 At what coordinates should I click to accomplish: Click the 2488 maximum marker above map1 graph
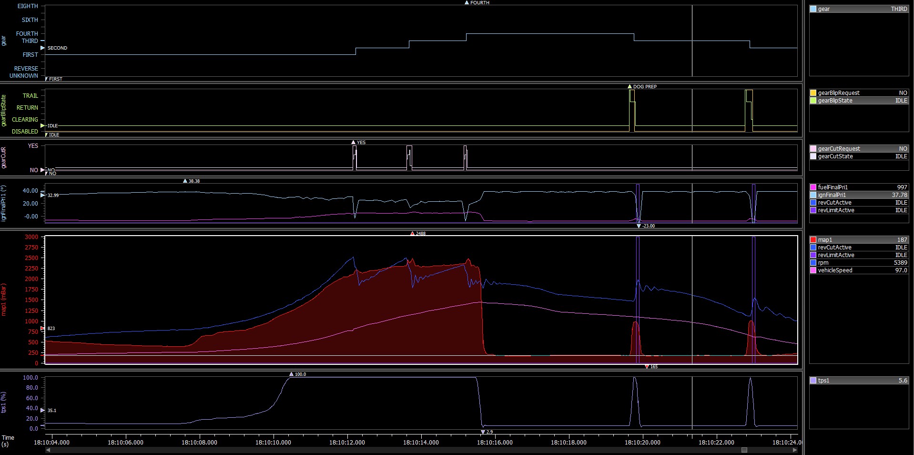tap(412, 234)
